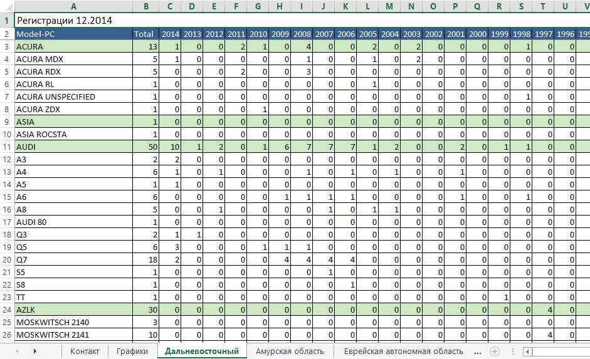Select the 'AUDI 80' cell
The height and width of the screenshot is (359, 590).
tap(73, 222)
